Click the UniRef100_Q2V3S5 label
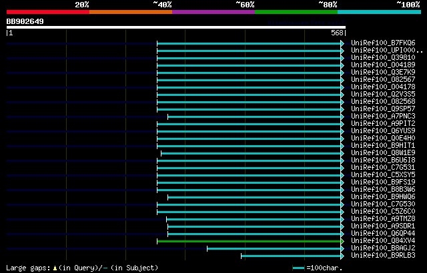This screenshot has width=427, height=273. click(383, 95)
